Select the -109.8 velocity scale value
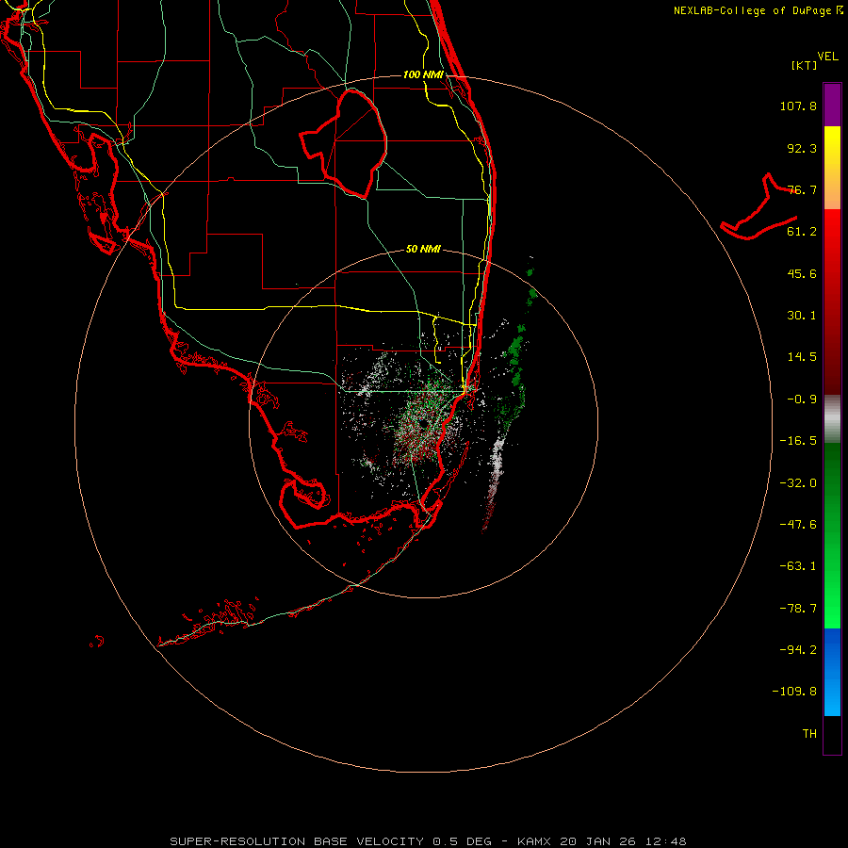 tap(794, 692)
